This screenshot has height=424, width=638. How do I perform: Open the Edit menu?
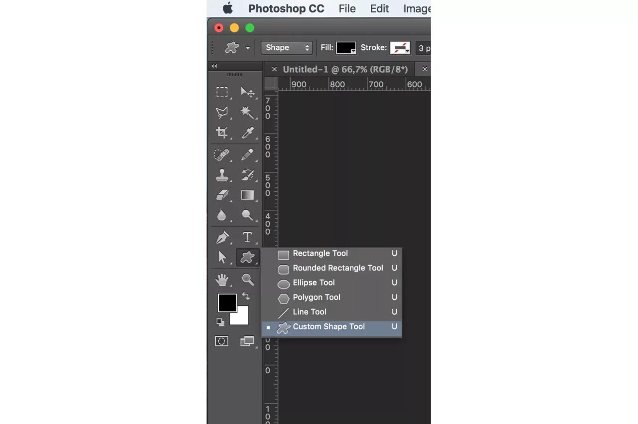[379, 8]
